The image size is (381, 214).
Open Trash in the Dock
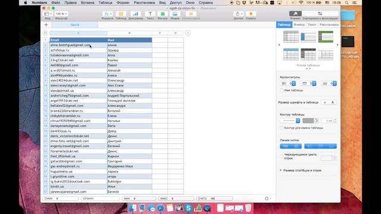[x=248, y=208]
